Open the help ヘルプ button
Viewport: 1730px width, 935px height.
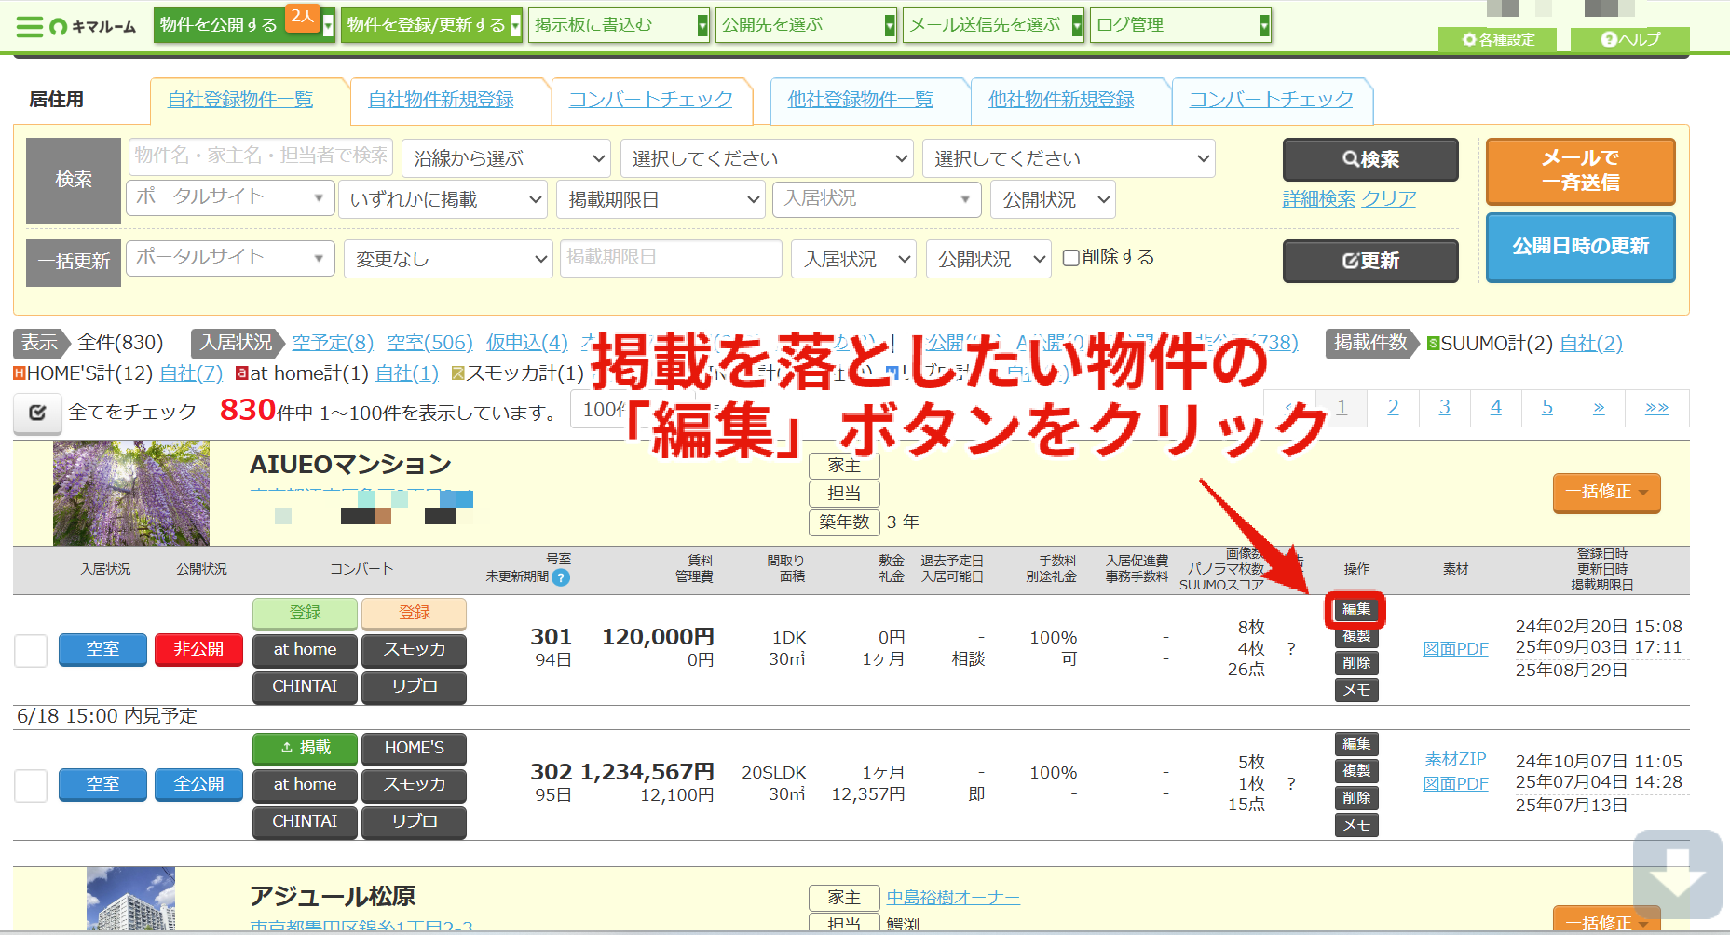pyautogui.click(x=1630, y=39)
